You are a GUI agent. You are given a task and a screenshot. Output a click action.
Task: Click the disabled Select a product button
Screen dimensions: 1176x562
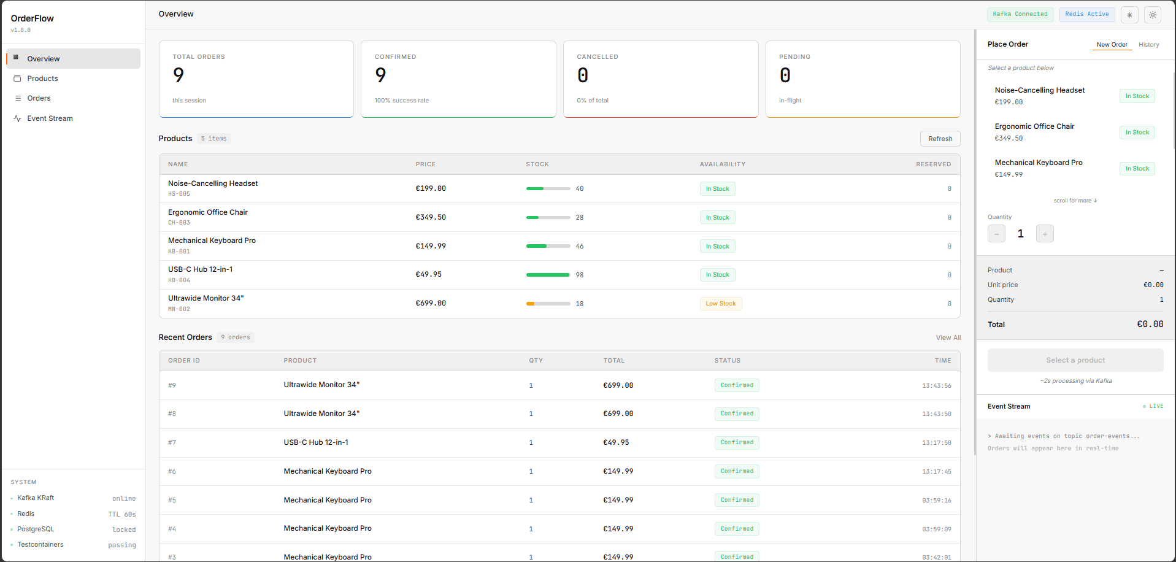tap(1075, 360)
